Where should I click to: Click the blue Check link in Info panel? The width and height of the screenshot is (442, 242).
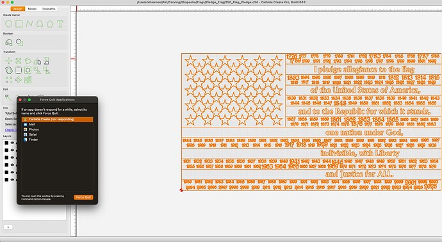pos(10,130)
